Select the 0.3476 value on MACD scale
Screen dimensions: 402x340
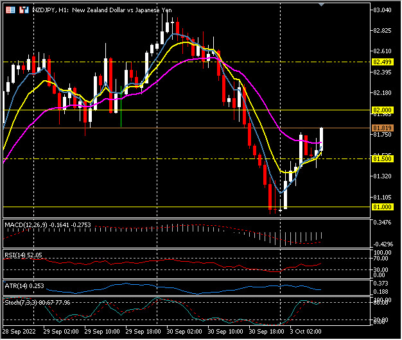(x=382, y=222)
